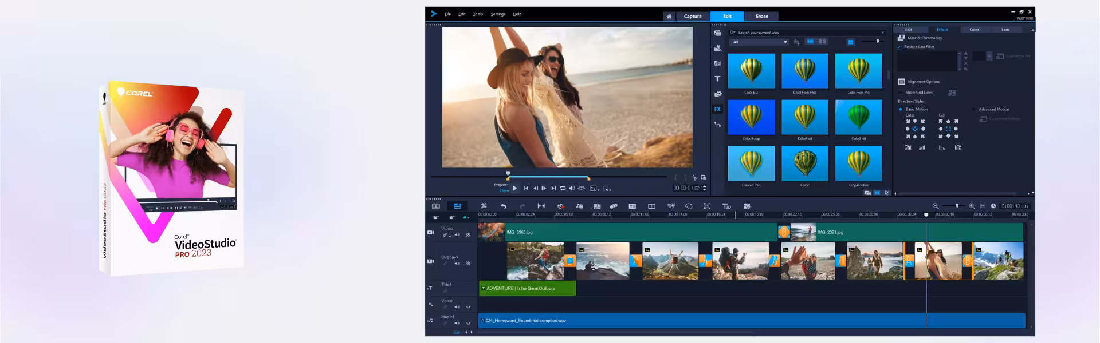Image resolution: width=1100 pixels, height=343 pixels.
Task: Switch to the Share tab
Action: (x=761, y=17)
